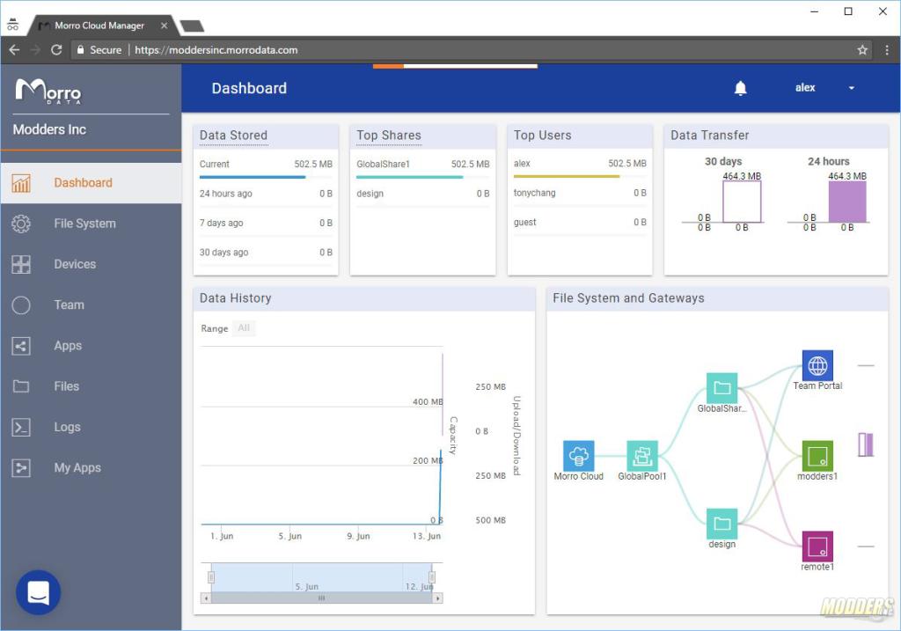Click the remote1 gateway node
901x631 pixels.
pos(817,547)
